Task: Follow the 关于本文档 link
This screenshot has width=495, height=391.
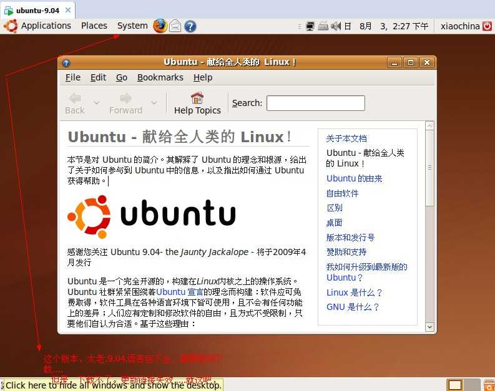Action: [346, 138]
